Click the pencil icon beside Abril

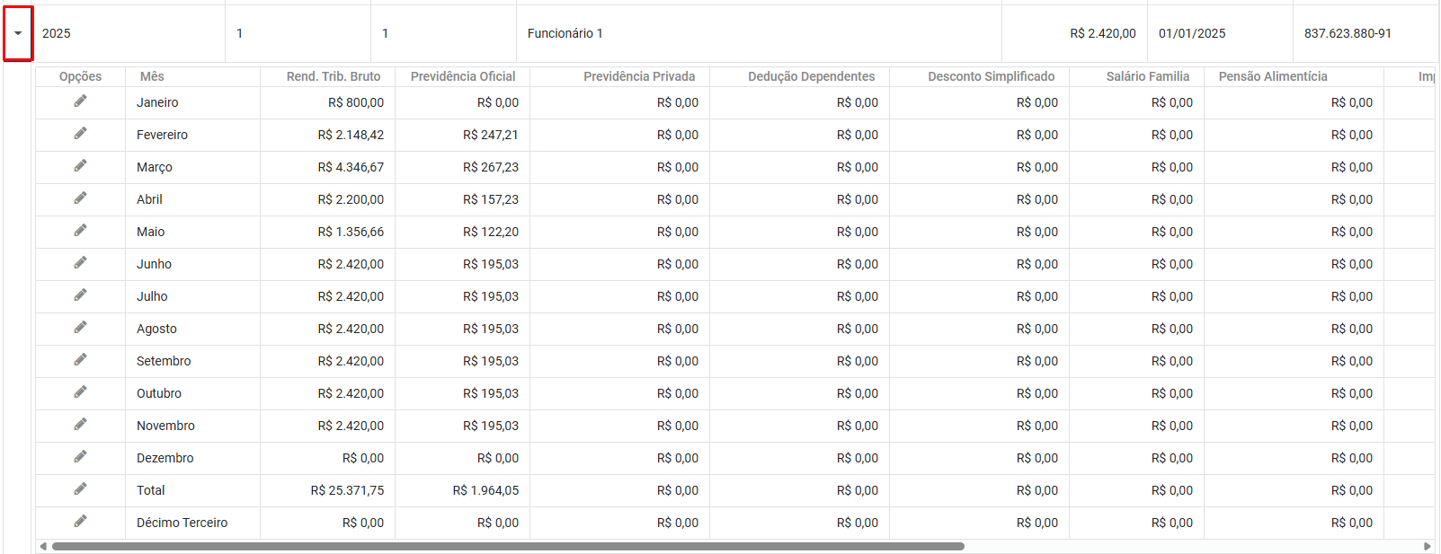pyautogui.click(x=80, y=198)
